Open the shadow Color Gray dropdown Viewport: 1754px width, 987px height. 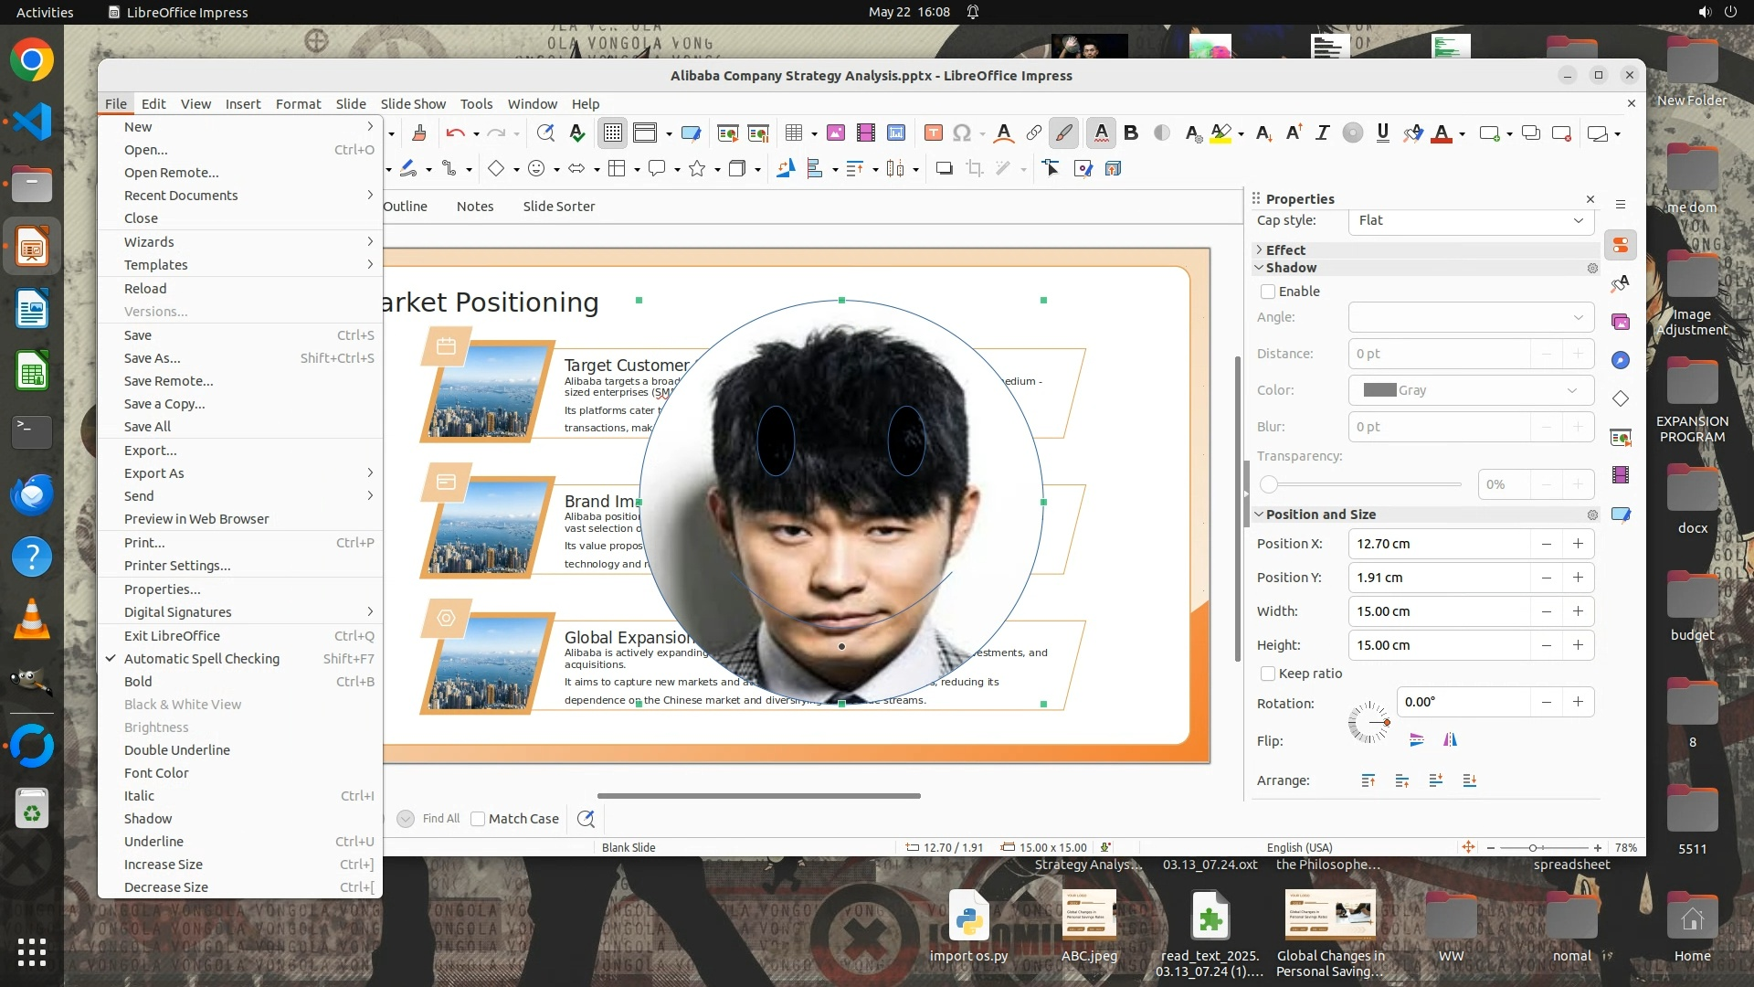point(1471,390)
